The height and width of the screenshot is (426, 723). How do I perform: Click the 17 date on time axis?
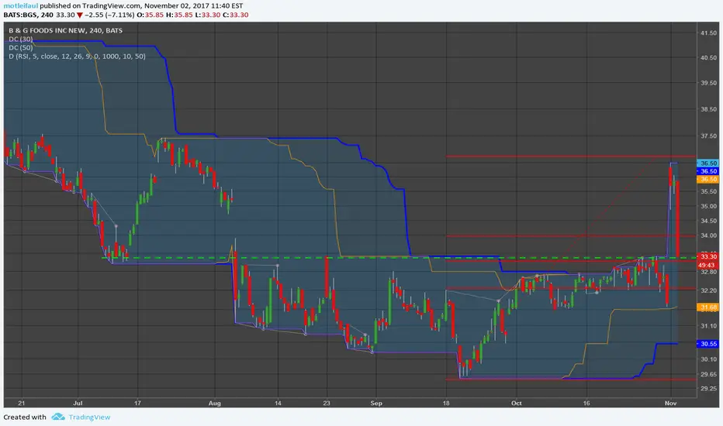click(137, 403)
